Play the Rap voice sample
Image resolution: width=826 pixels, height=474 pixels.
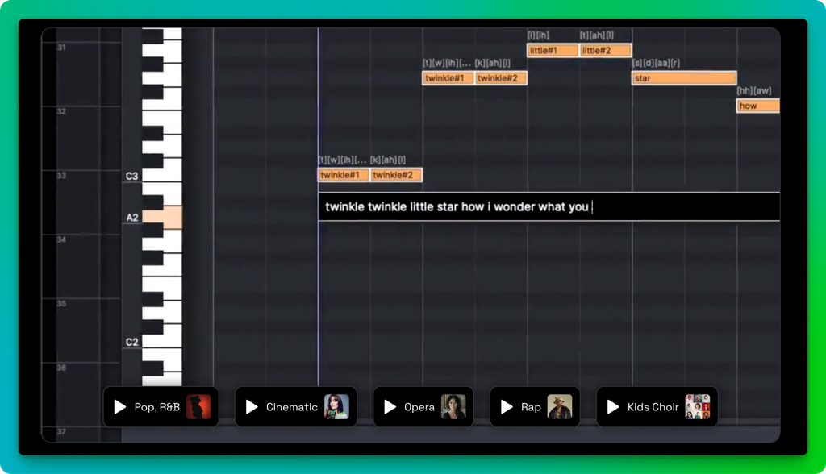[507, 407]
